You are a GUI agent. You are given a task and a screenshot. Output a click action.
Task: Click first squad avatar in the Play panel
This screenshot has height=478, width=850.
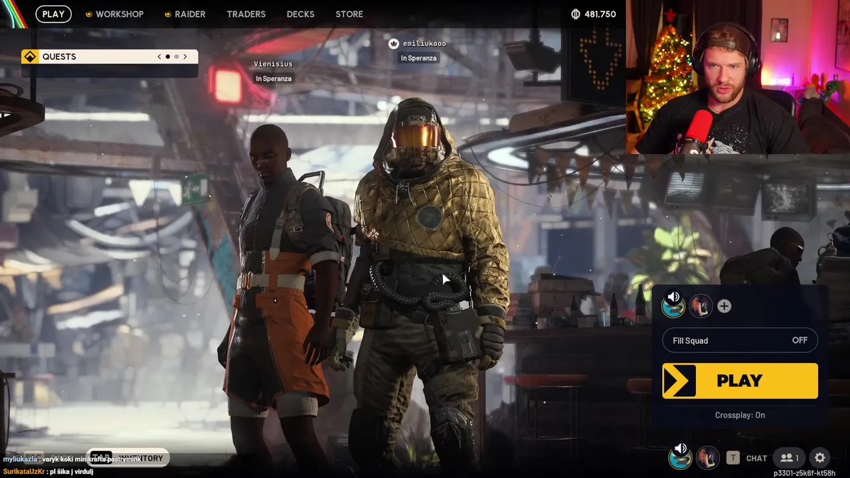[x=673, y=307]
